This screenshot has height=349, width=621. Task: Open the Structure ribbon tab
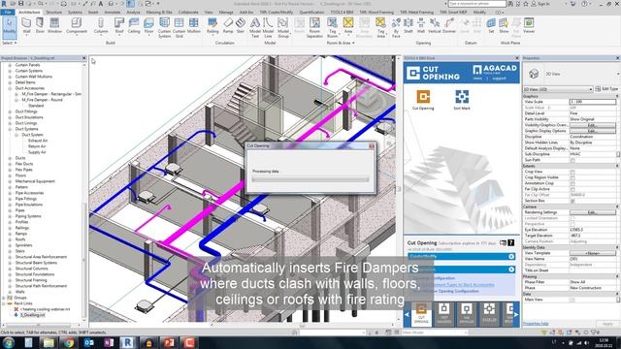54,13
